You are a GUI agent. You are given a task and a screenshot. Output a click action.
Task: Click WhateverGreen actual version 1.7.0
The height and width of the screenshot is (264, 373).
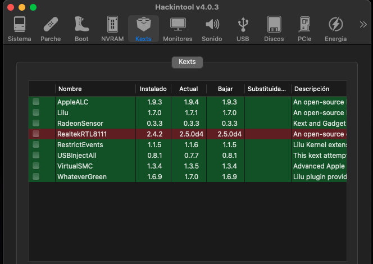[x=191, y=177]
